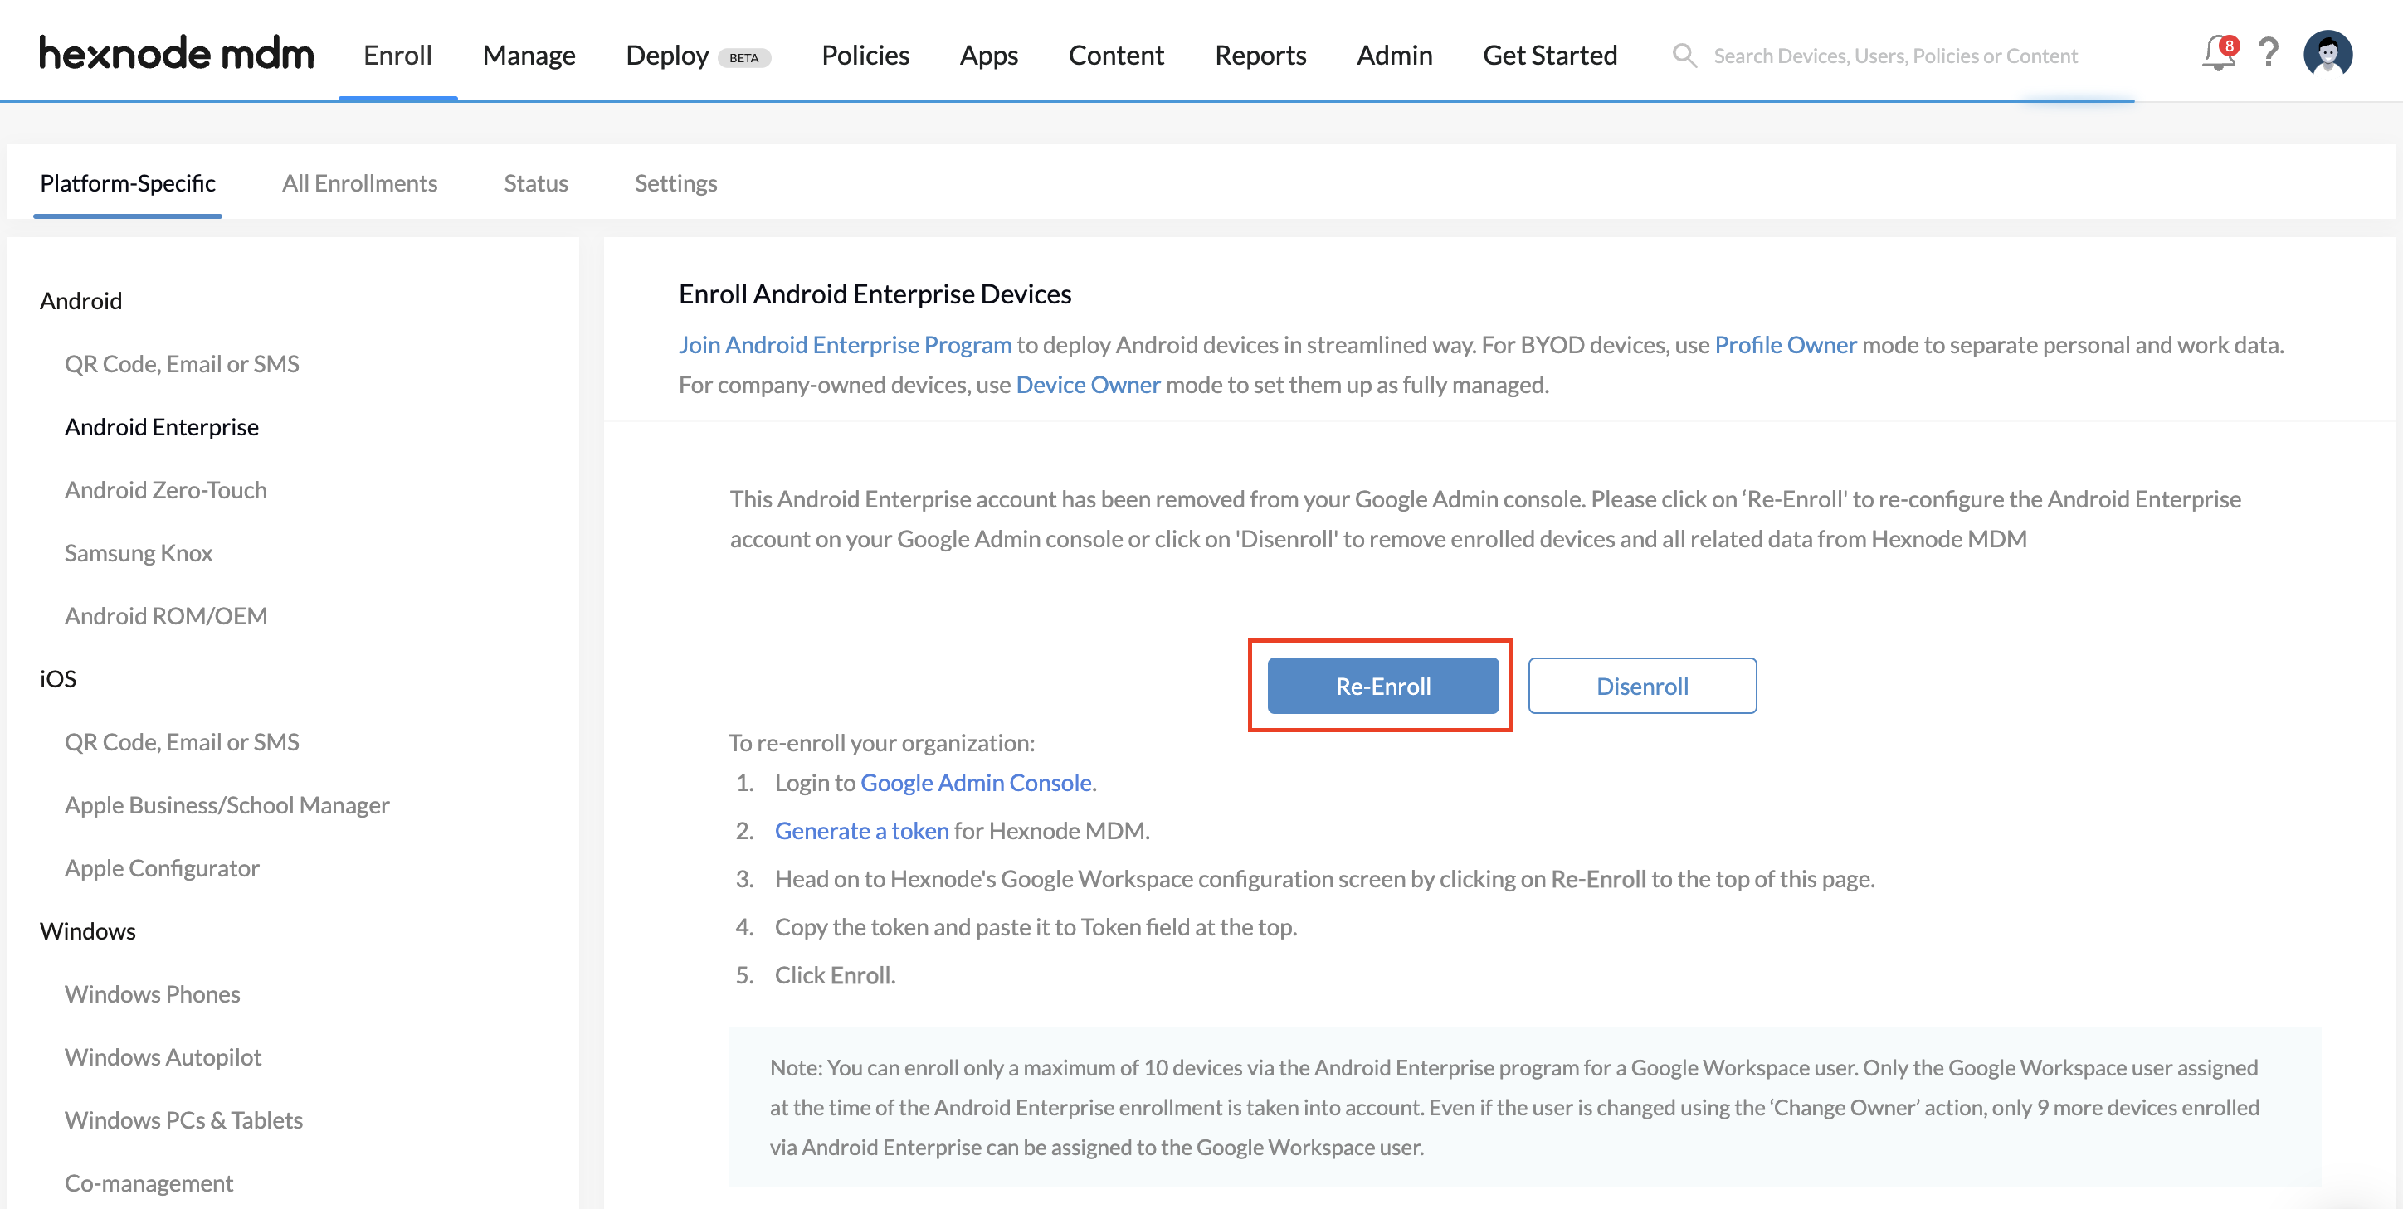
Task: Click the Re-Enroll button
Action: tap(1382, 685)
